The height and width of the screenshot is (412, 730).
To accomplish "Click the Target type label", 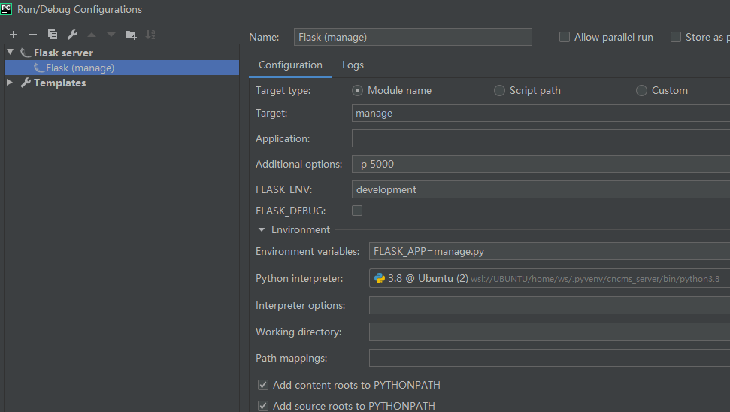I will tap(283, 91).
